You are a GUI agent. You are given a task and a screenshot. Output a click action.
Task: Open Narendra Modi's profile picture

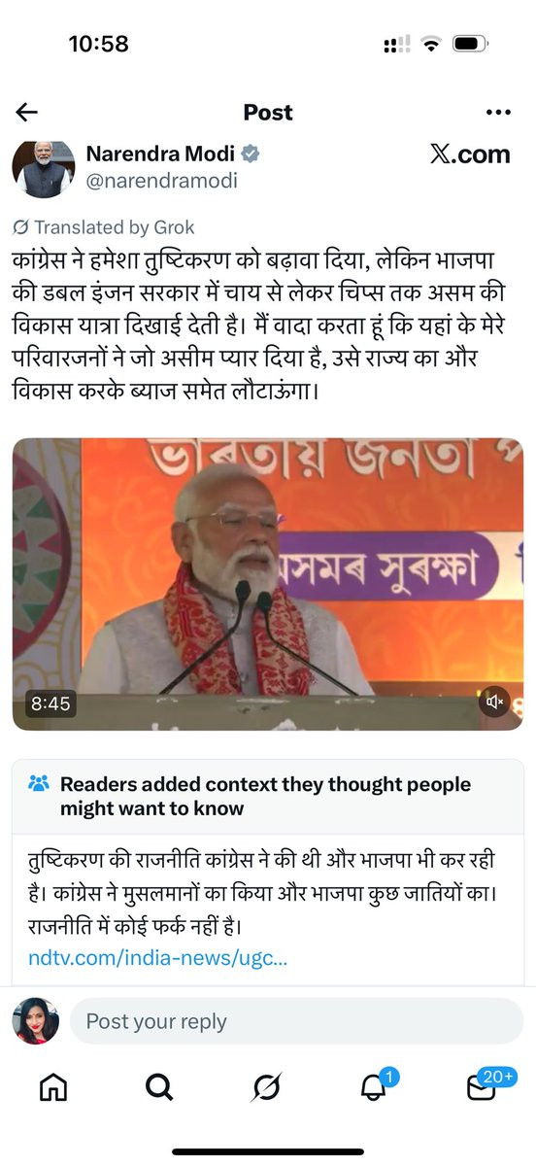point(44,169)
